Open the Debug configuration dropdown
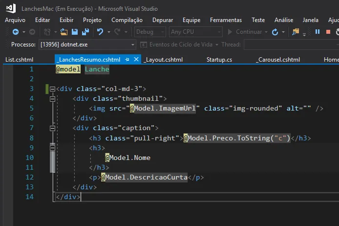 point(150,32)
